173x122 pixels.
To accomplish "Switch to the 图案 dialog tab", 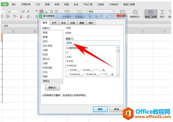I will (x=82, y=23).
